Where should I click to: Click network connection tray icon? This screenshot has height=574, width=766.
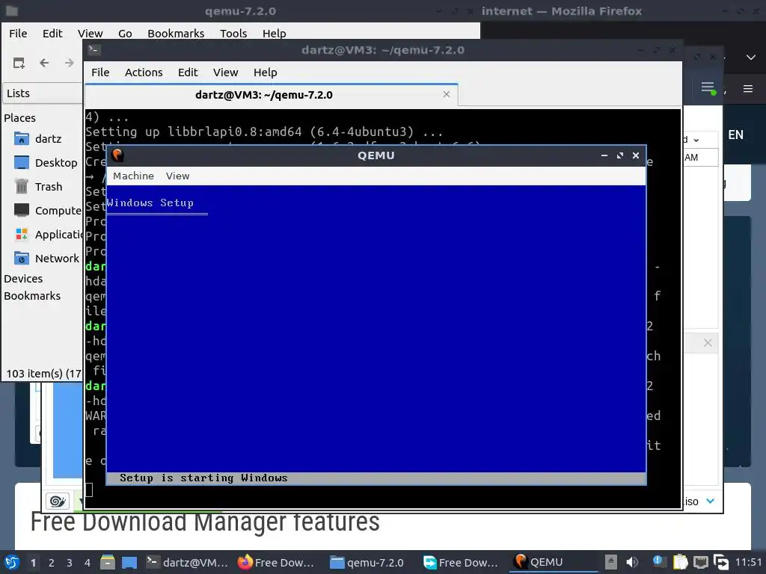tap(701, 562)
